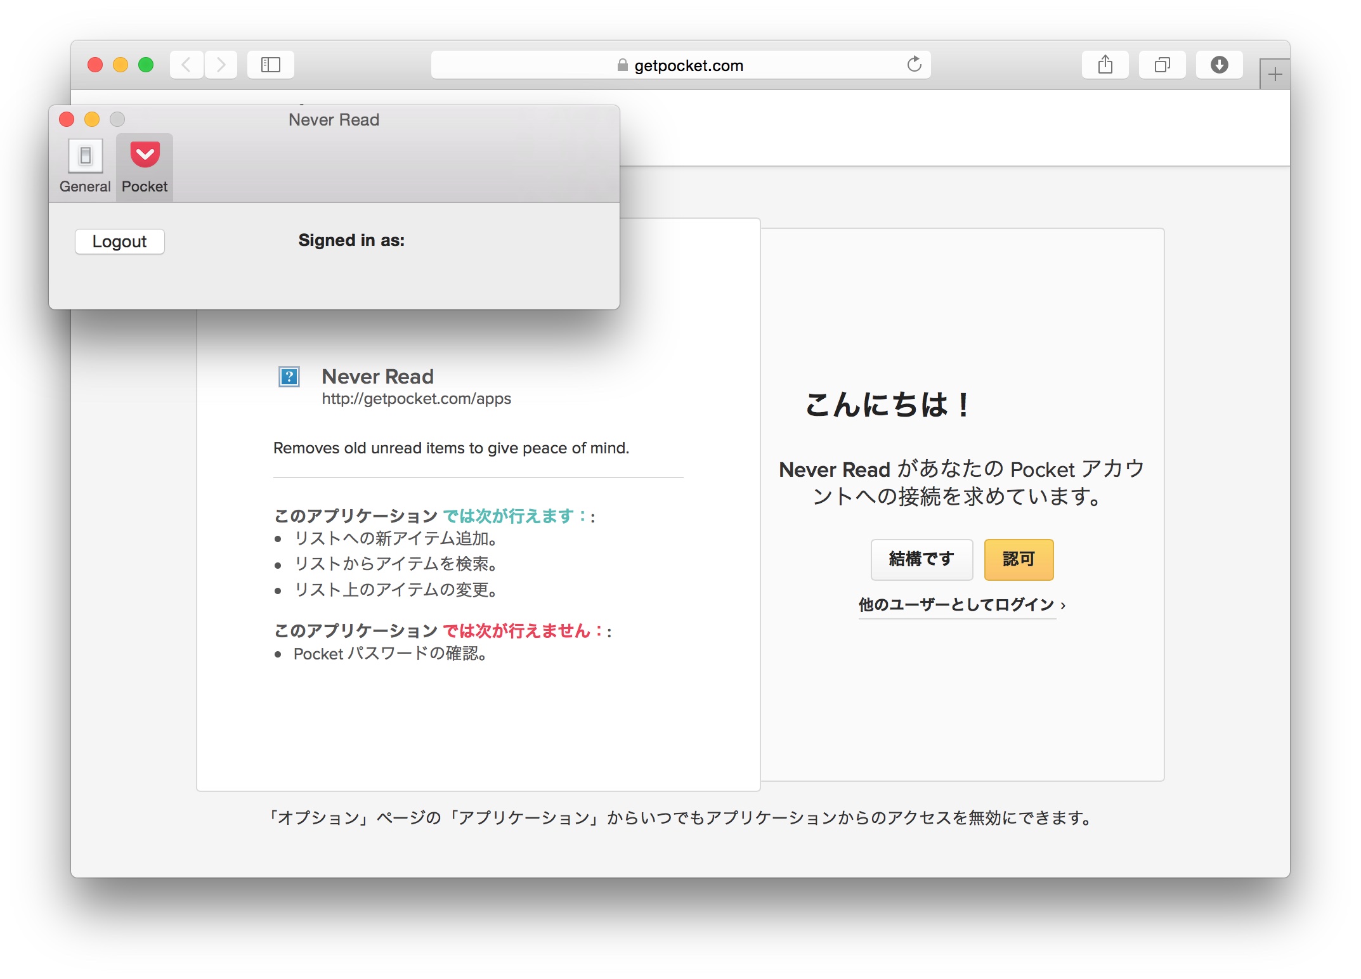Open the Downloads arrow icon

[1219, 65]
